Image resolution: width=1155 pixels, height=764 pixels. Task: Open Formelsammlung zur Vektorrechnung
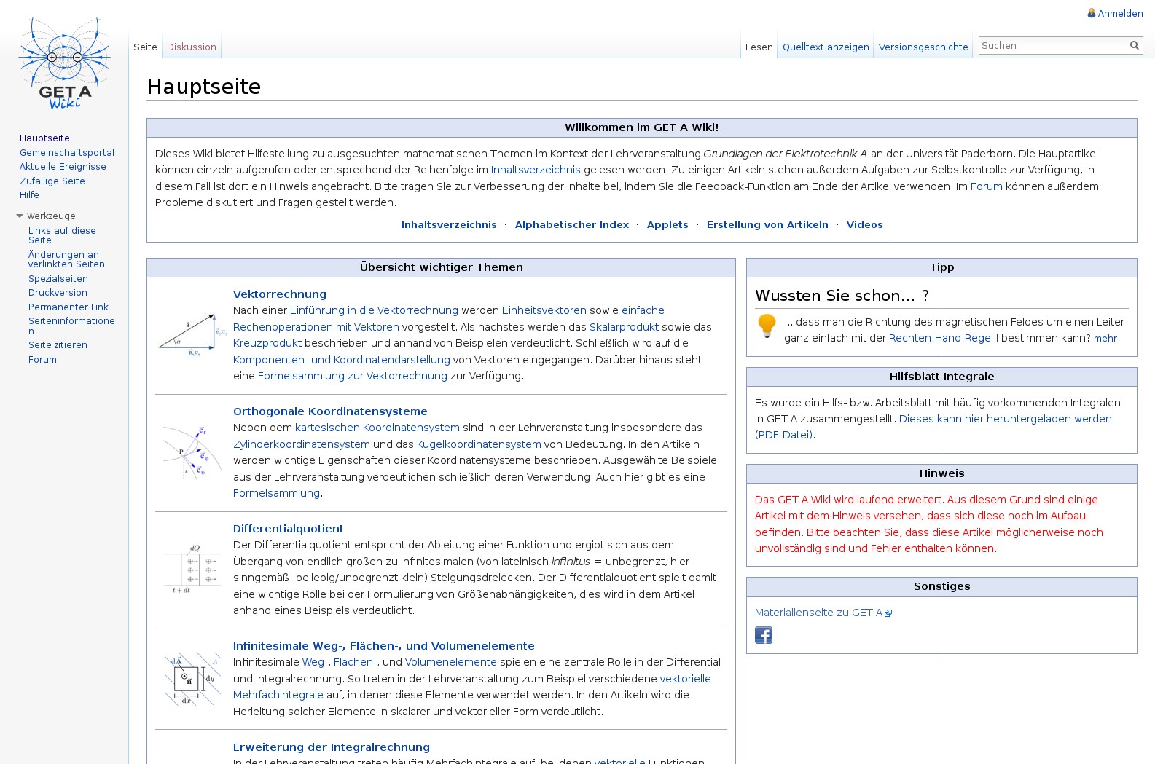pyautogui.click(x=353, y=376)
